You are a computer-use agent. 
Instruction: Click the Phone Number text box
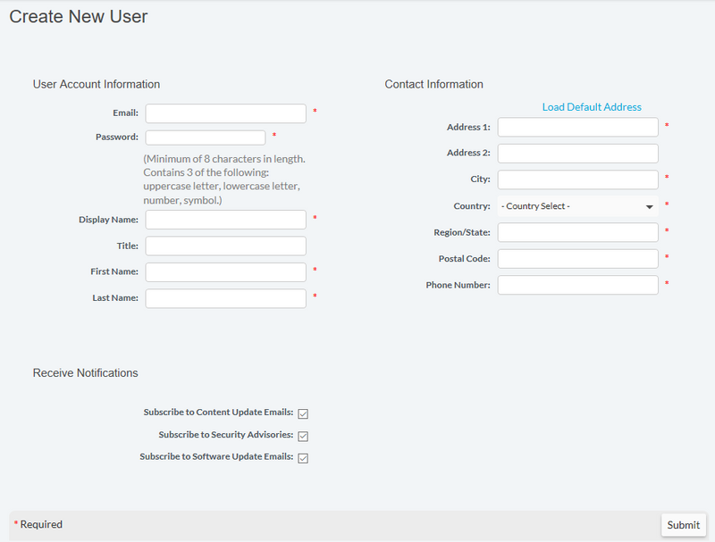[x=577, y=285]
